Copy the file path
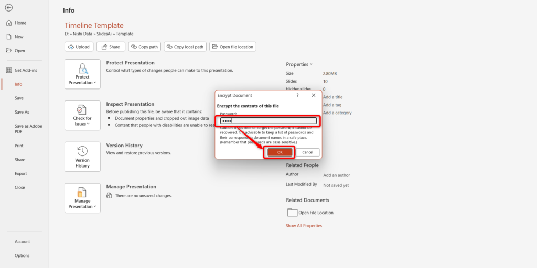 point(144,47)
